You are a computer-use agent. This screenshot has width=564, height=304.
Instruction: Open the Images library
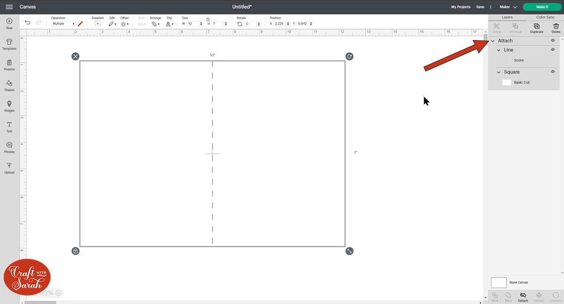point(9,106)
